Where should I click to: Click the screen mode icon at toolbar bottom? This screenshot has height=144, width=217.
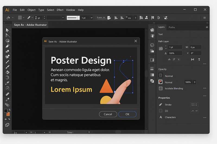point(7,125)
